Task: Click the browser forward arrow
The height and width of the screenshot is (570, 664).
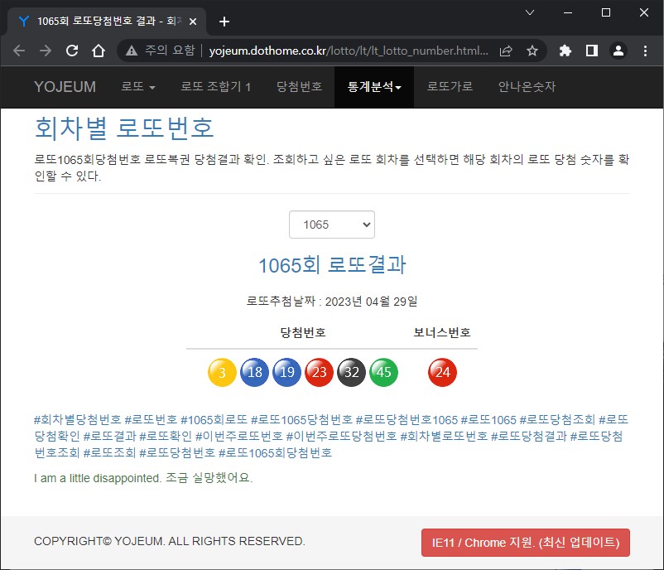Action: (46, 51)
